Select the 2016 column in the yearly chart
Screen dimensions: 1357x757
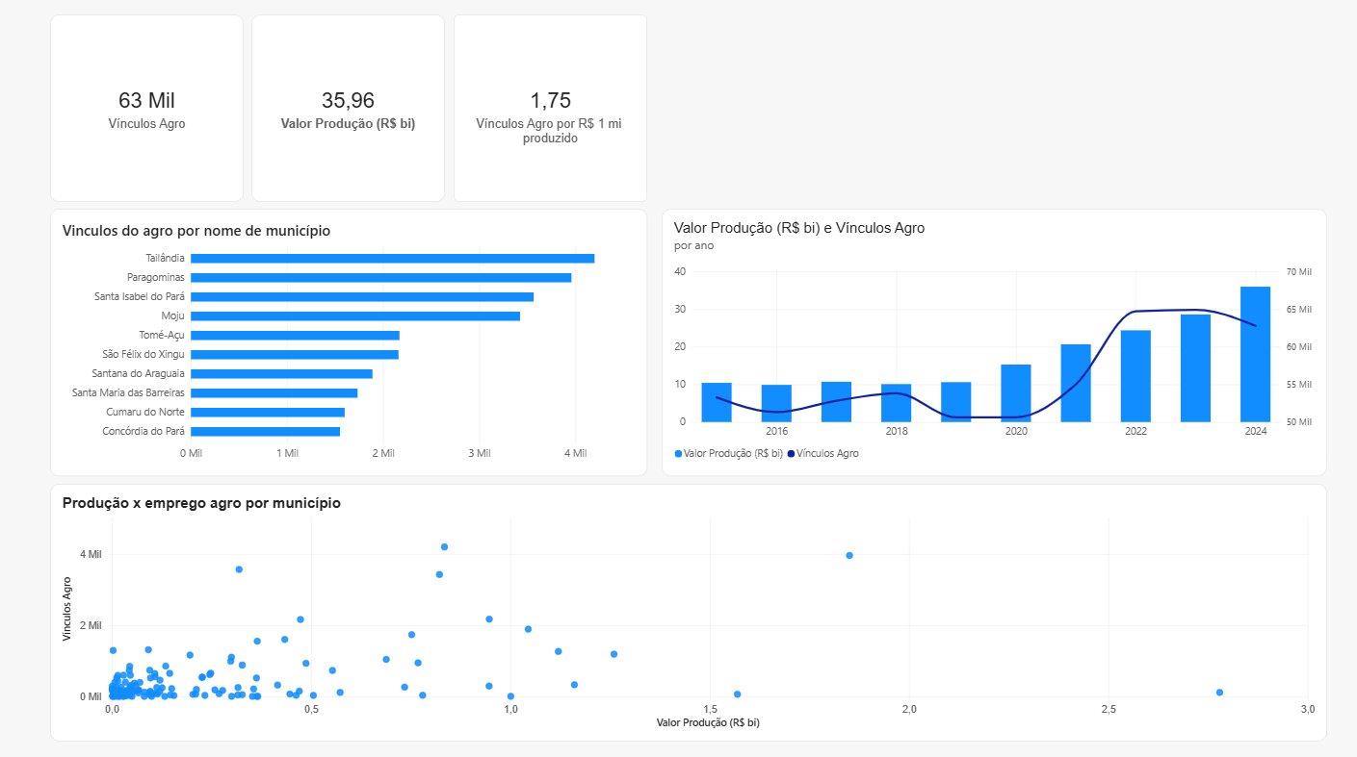(776, 403)
